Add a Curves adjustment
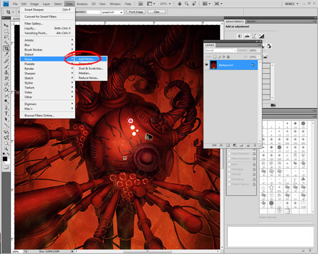The image size is (318, 254). 254,36
